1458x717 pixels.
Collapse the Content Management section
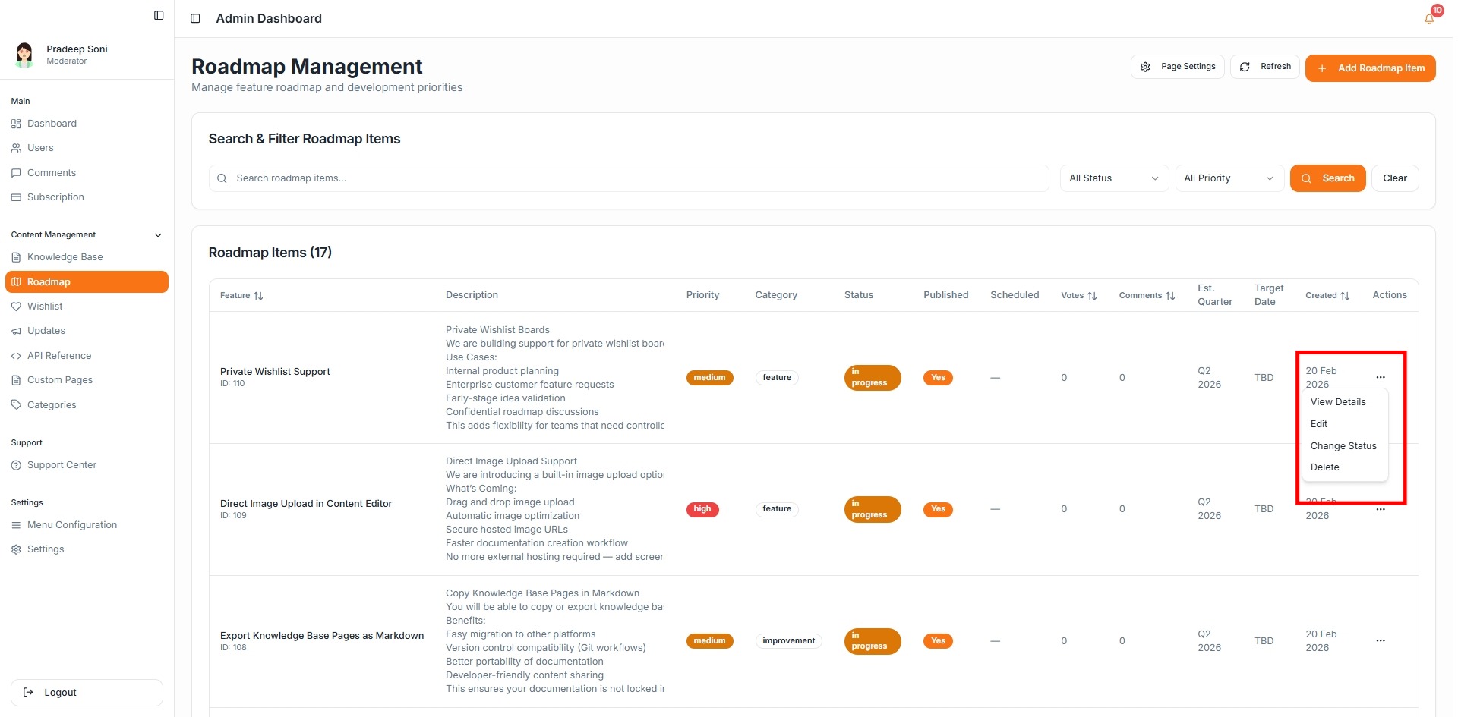point(158,235)
